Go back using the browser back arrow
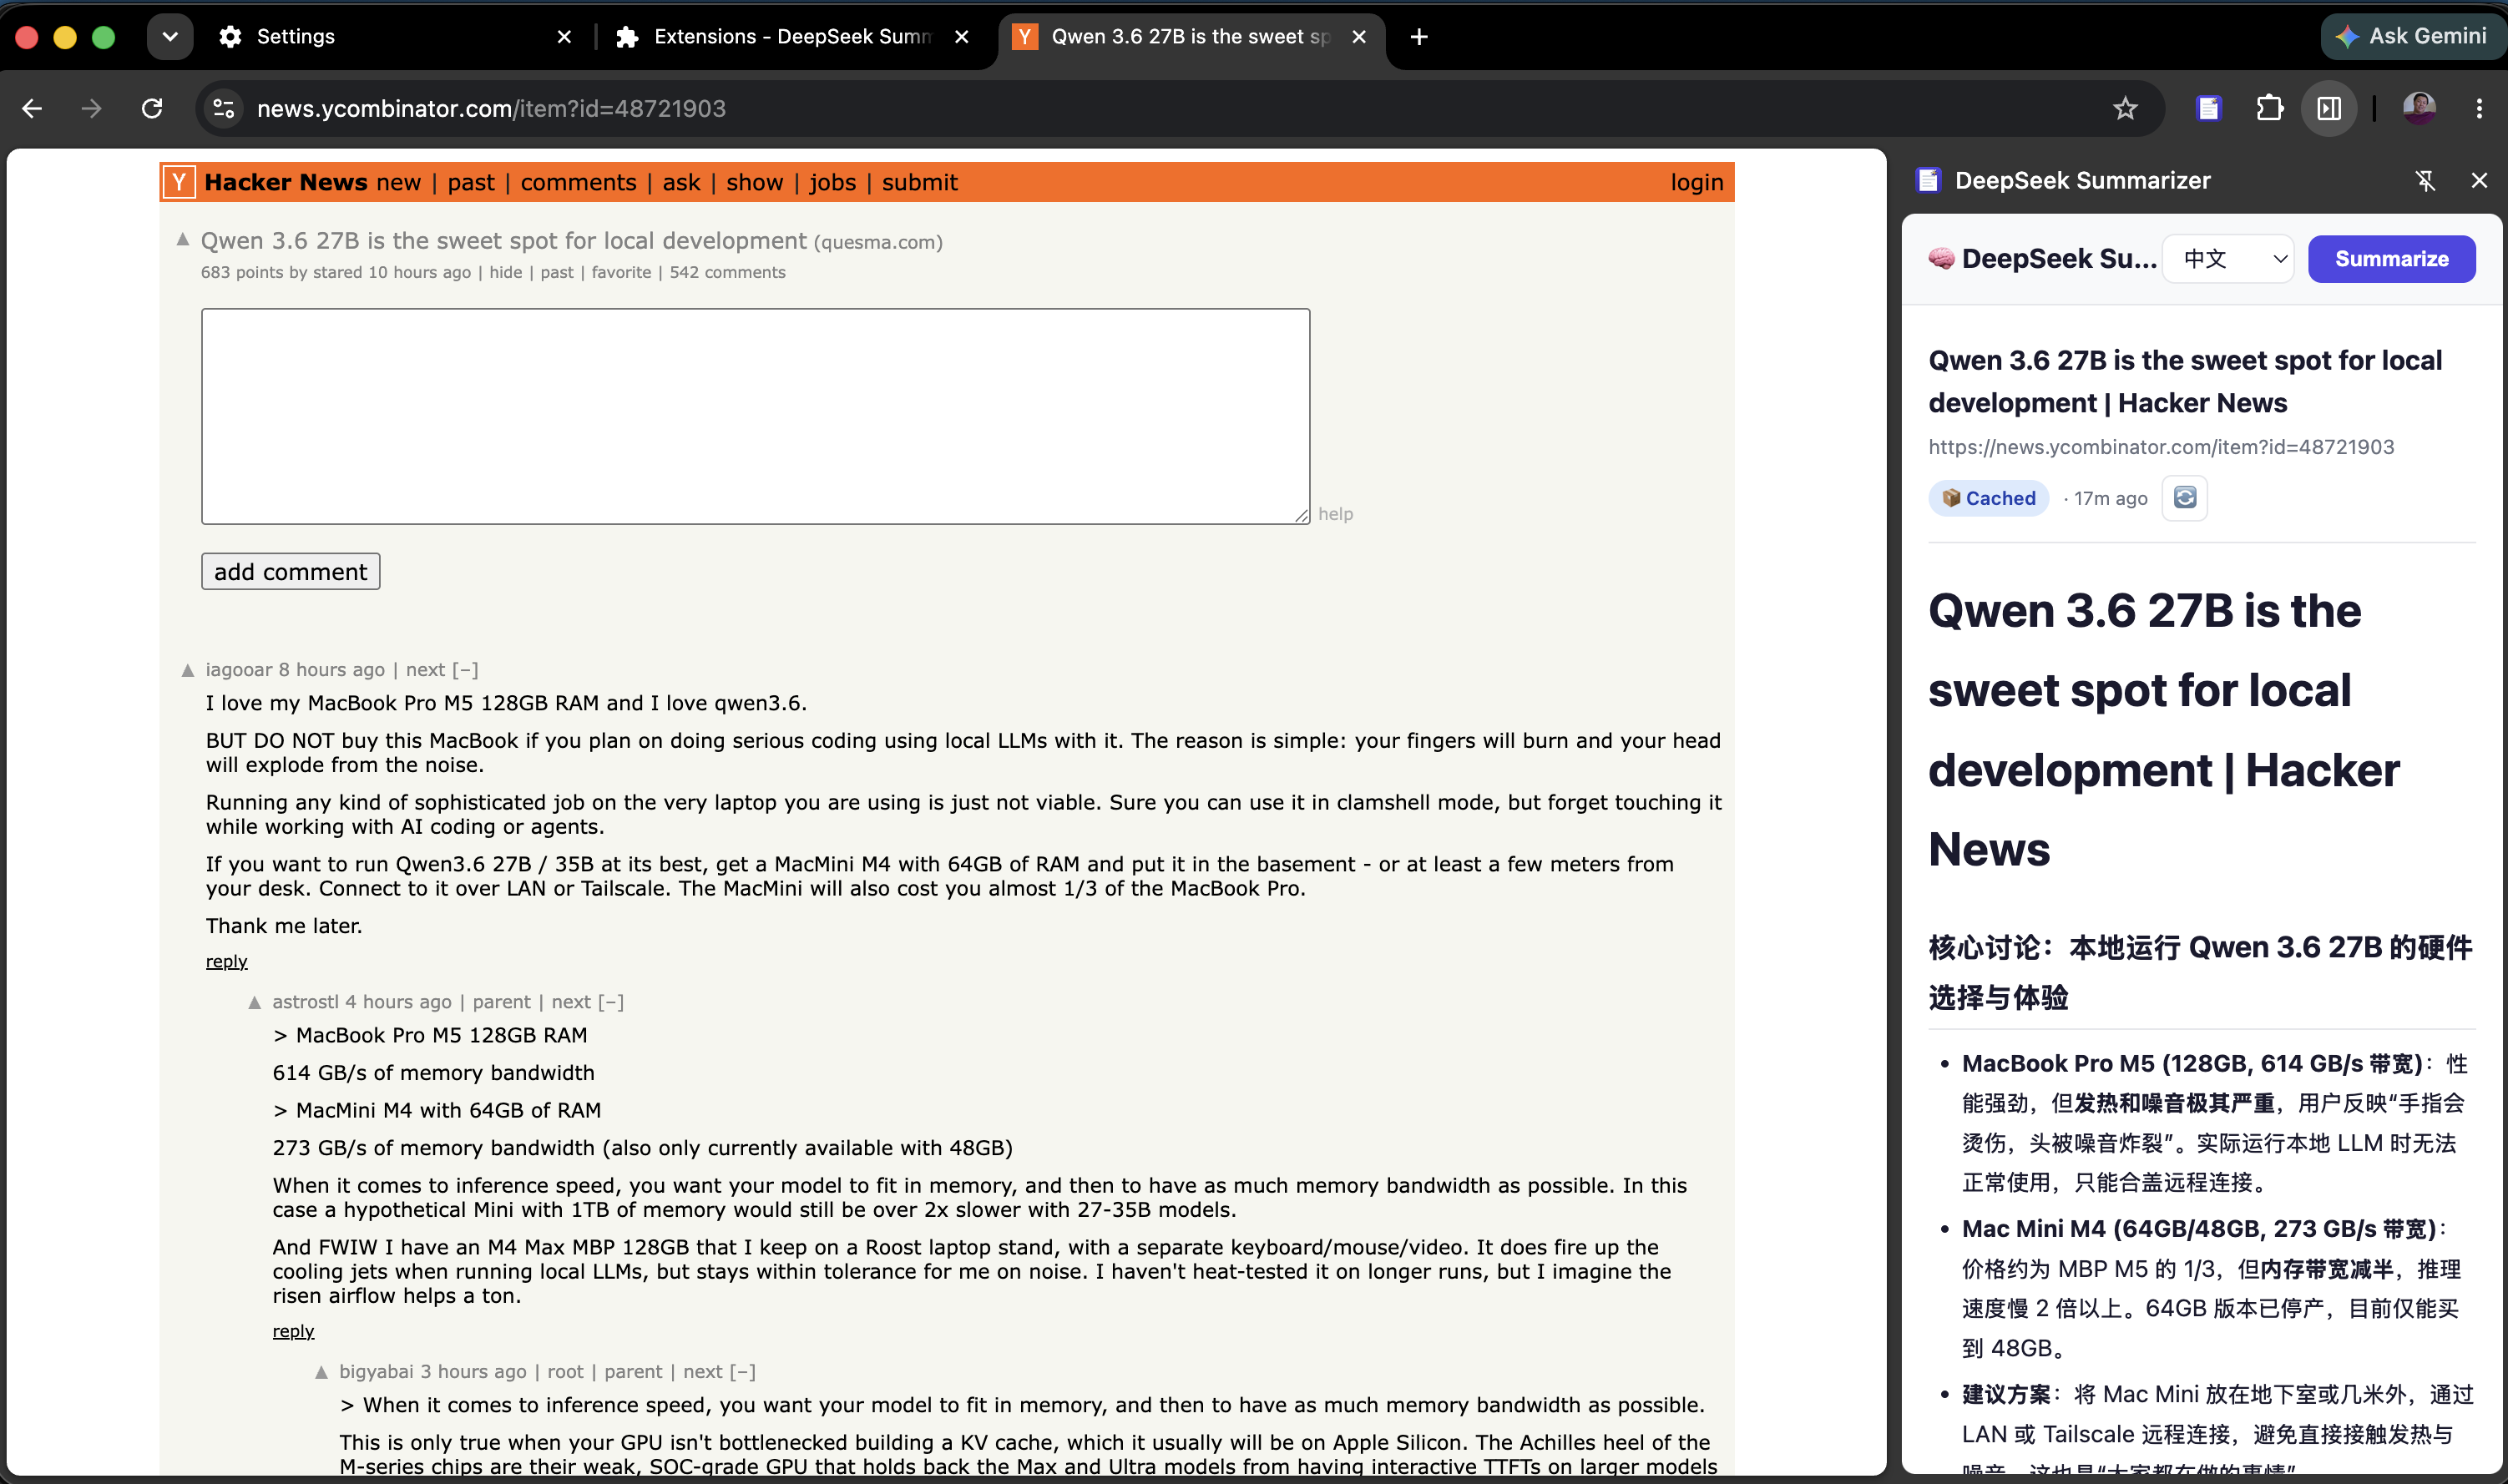The image size is (2508, 1484). point(32,108)
